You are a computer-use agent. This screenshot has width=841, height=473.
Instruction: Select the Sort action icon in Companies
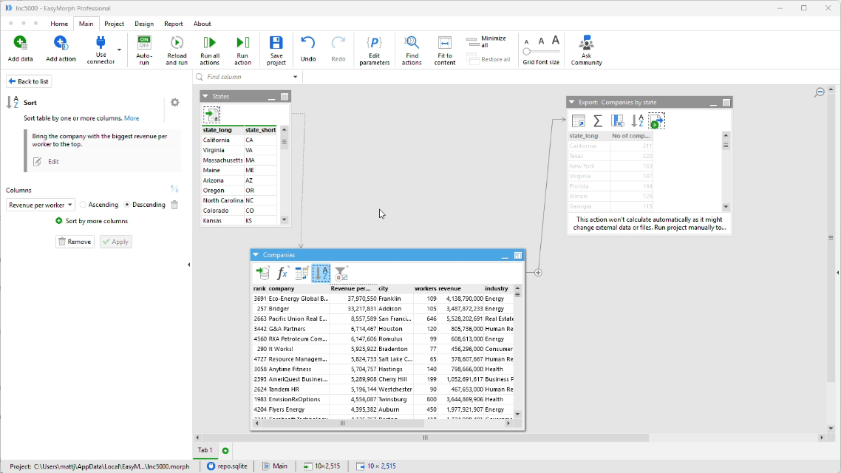pyautogui.click(x=321, y=273)
